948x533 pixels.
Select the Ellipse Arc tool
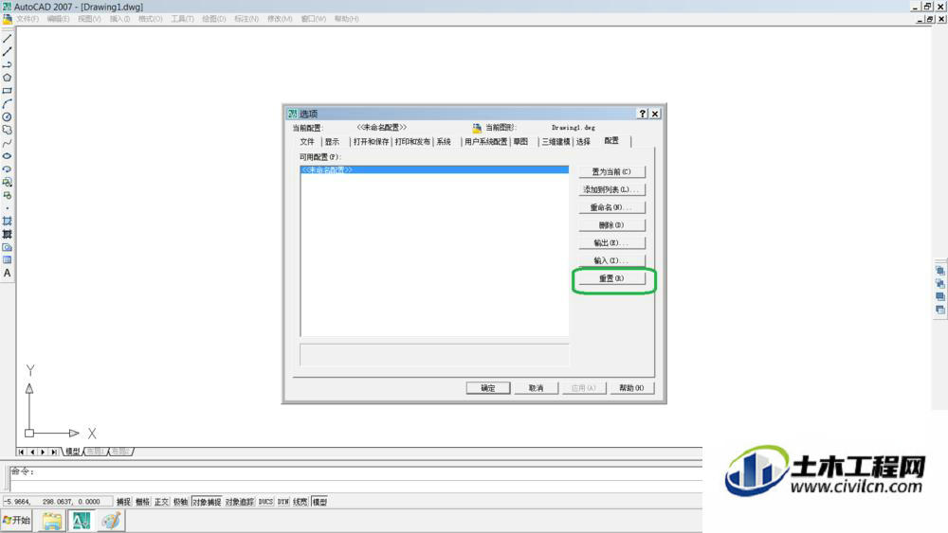tap(8, 169)
